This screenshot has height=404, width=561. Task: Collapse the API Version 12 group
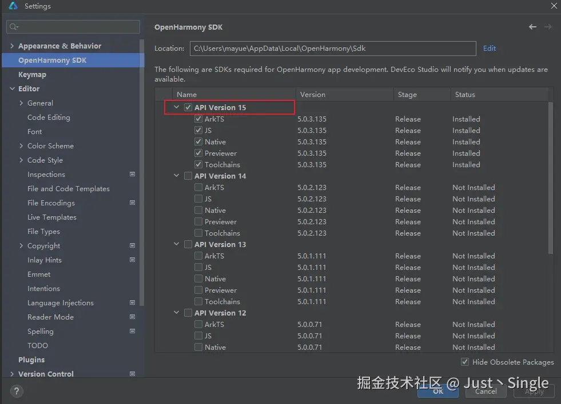click(x=176, y=313)
